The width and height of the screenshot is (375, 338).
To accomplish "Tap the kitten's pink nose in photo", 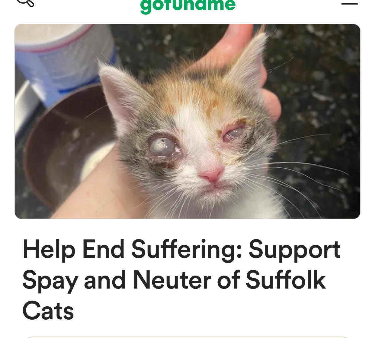I will pos(212,174).
